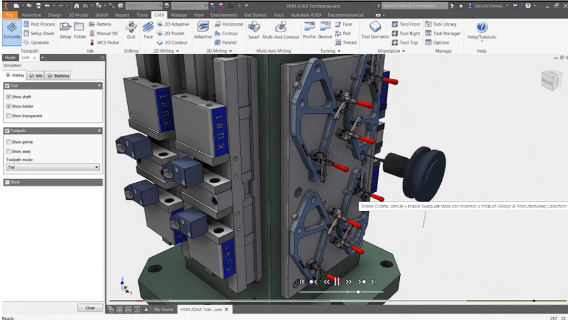Select Parallel 3D milling
Viewport: 568px width, 320px height.
click(x=225, y=43)
